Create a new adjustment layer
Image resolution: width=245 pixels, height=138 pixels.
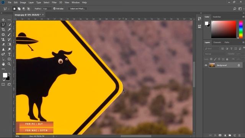[225, 135]
